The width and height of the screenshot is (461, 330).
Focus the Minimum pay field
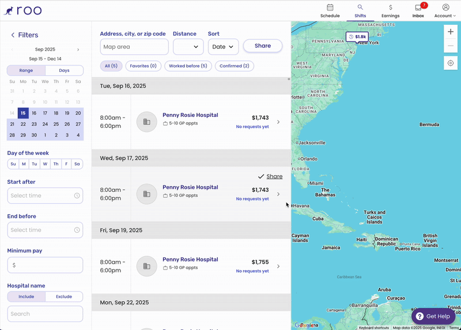coord(45,265)
